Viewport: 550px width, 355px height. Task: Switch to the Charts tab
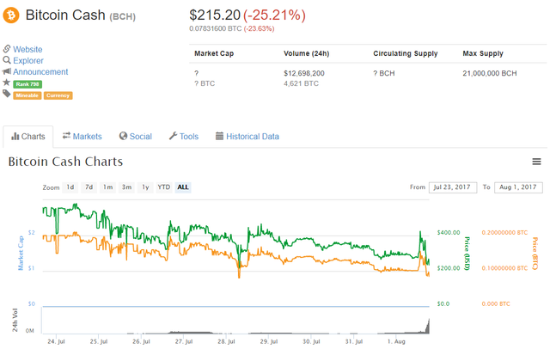tap(28, 137)
